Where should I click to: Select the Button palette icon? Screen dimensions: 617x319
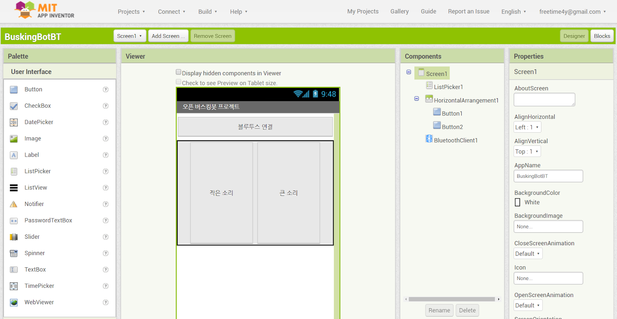coord(14,89)
